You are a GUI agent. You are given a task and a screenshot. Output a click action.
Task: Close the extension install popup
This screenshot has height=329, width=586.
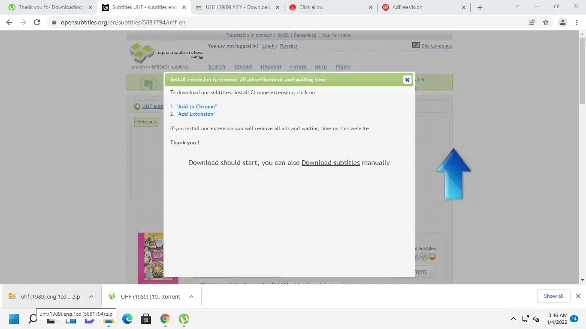click(407, 80)
